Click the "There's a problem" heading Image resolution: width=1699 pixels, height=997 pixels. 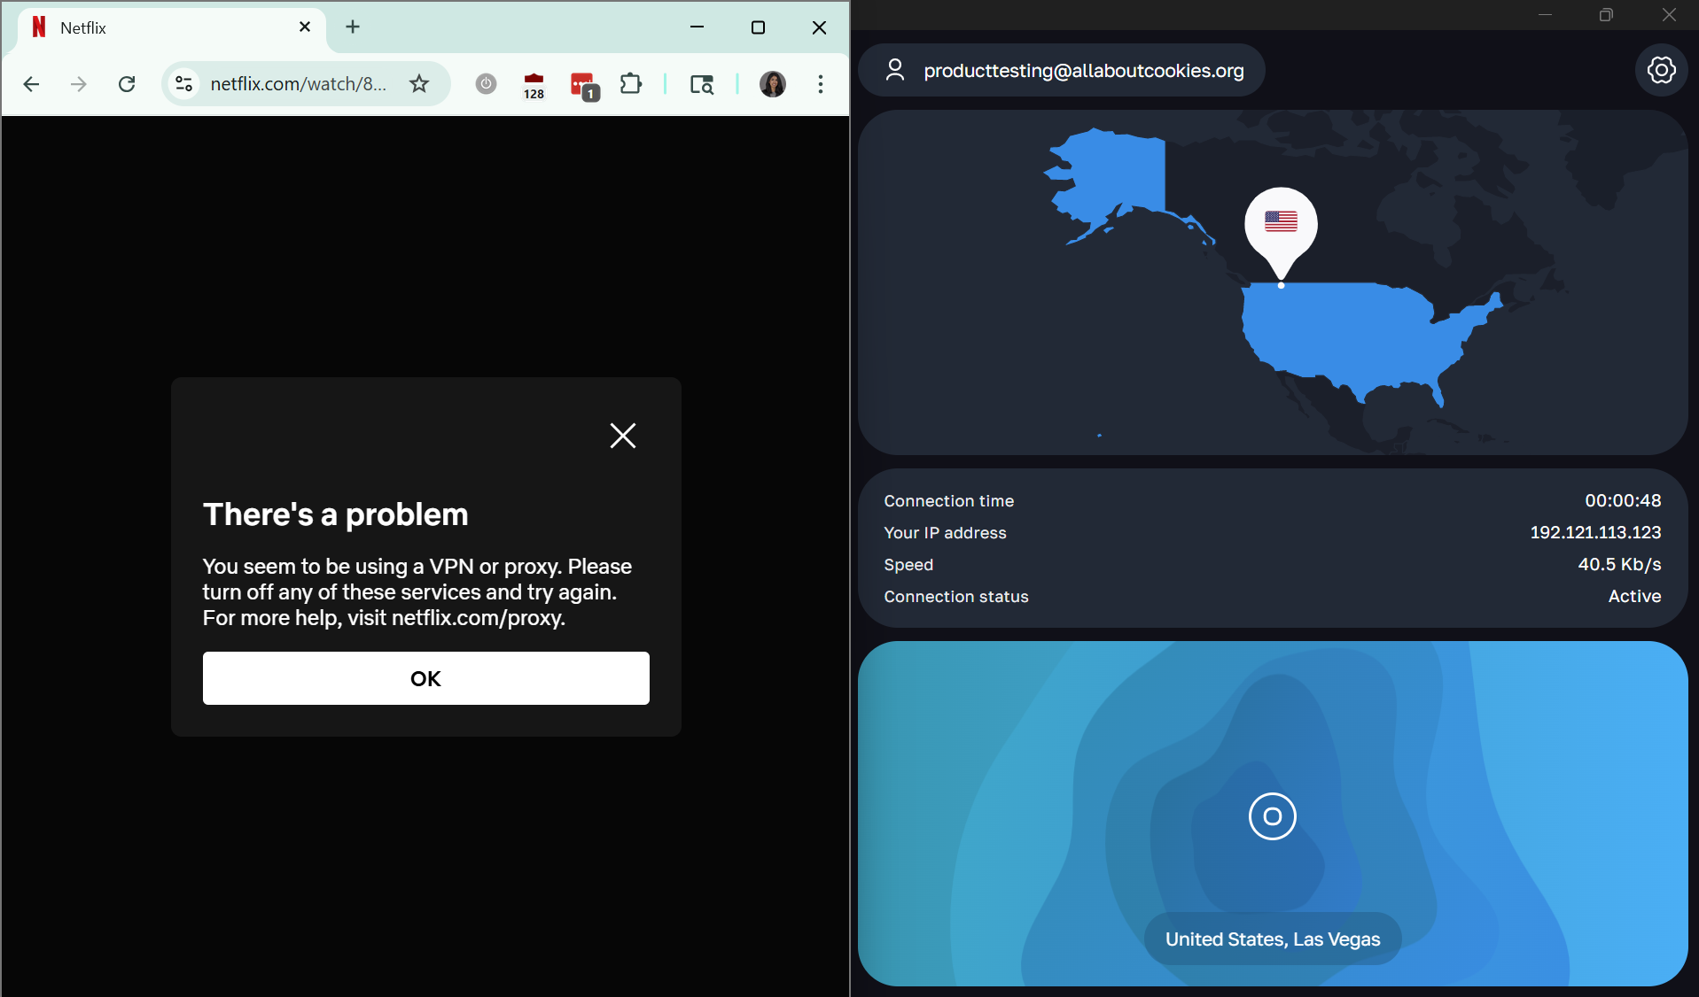click(x=336, y=514)
